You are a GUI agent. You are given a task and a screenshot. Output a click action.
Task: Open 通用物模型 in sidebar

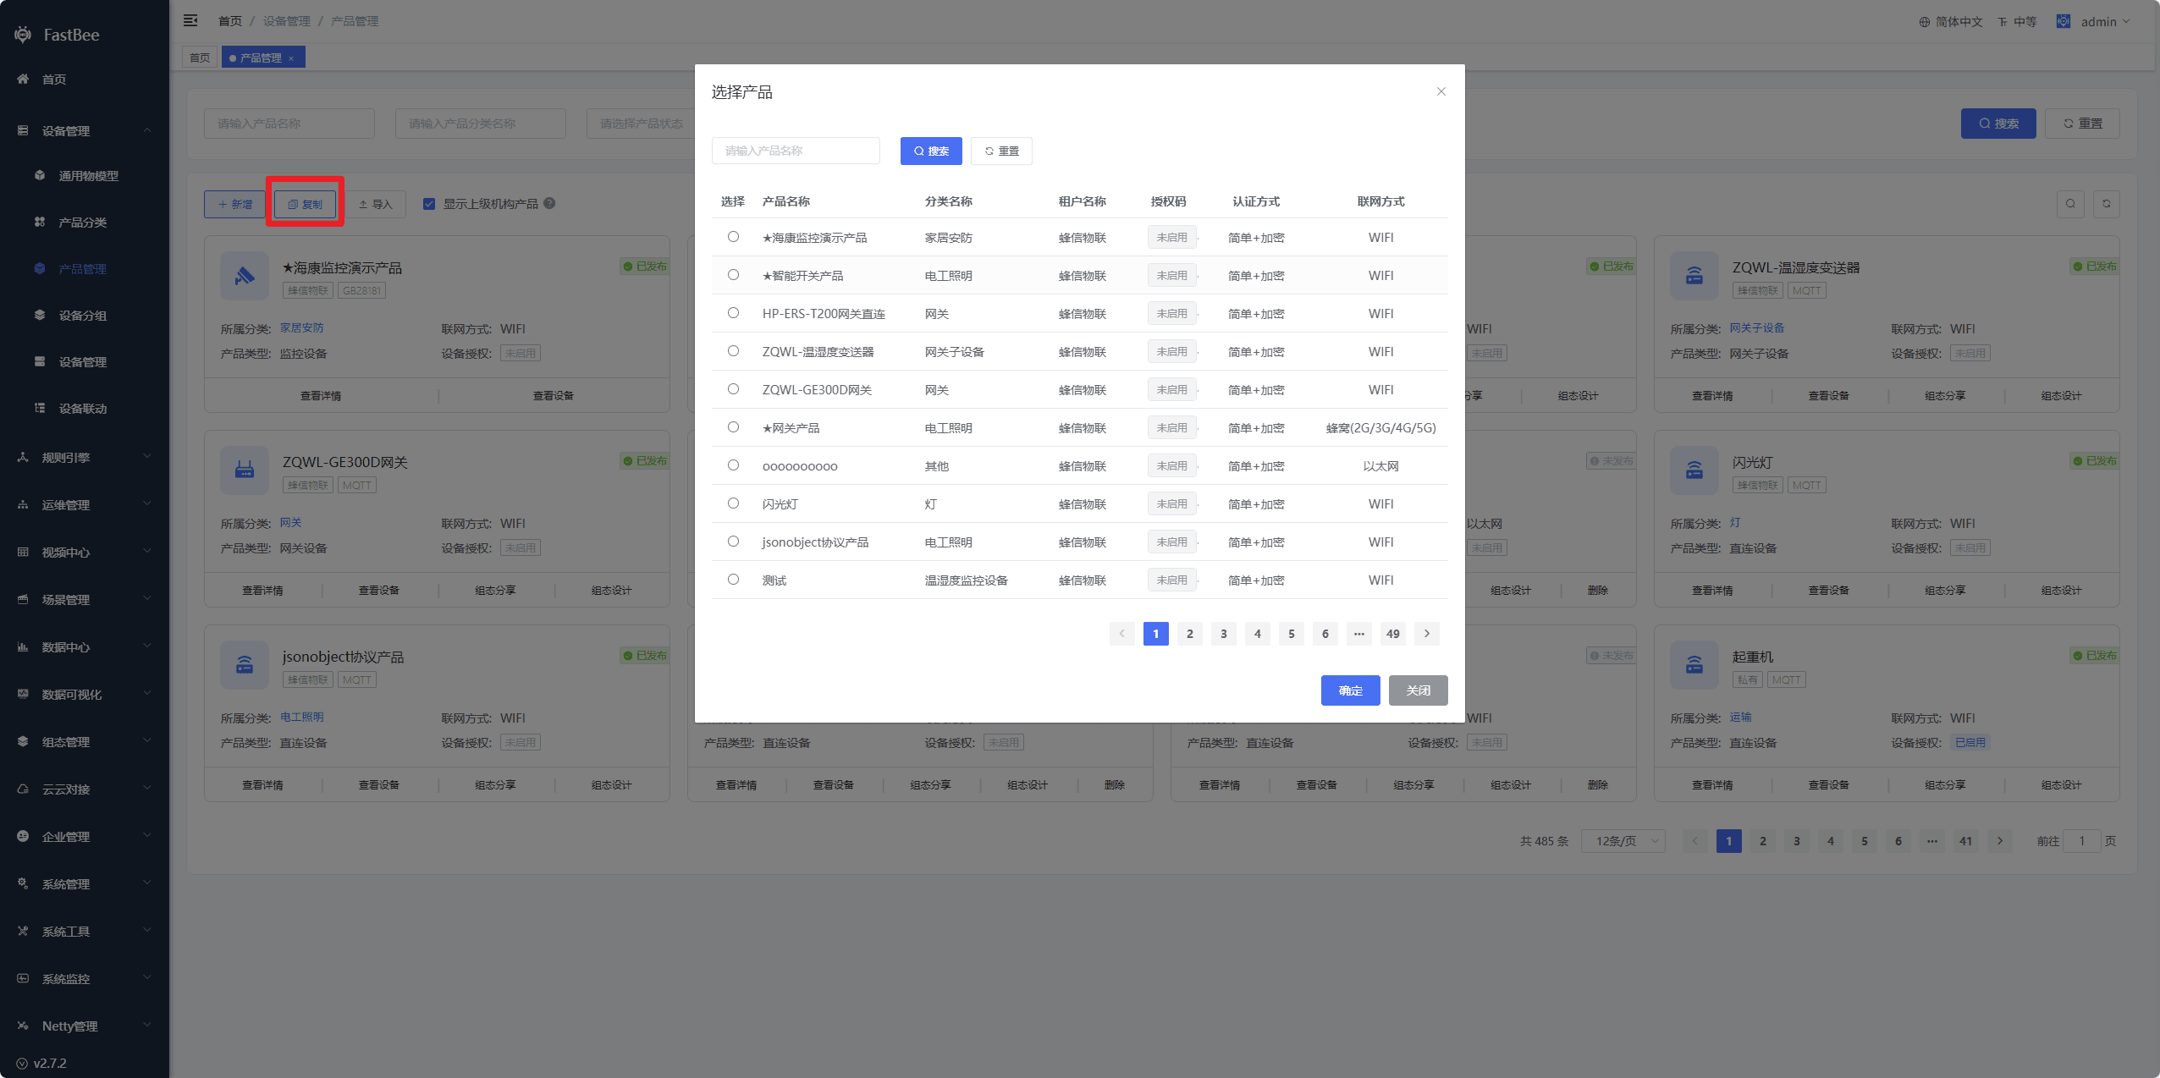pyautogui.click(x=85, y=176)
